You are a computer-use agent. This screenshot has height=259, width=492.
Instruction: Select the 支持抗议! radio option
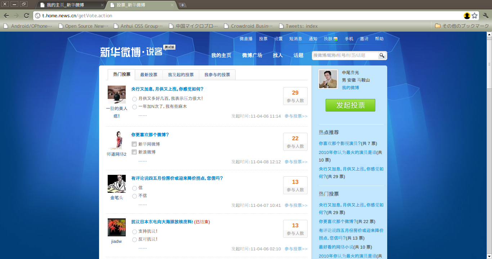click(134, 232)
